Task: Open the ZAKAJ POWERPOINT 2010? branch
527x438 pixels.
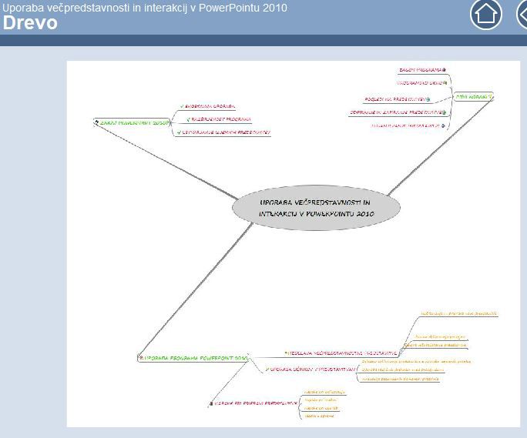Action: [x=132, y=123]
